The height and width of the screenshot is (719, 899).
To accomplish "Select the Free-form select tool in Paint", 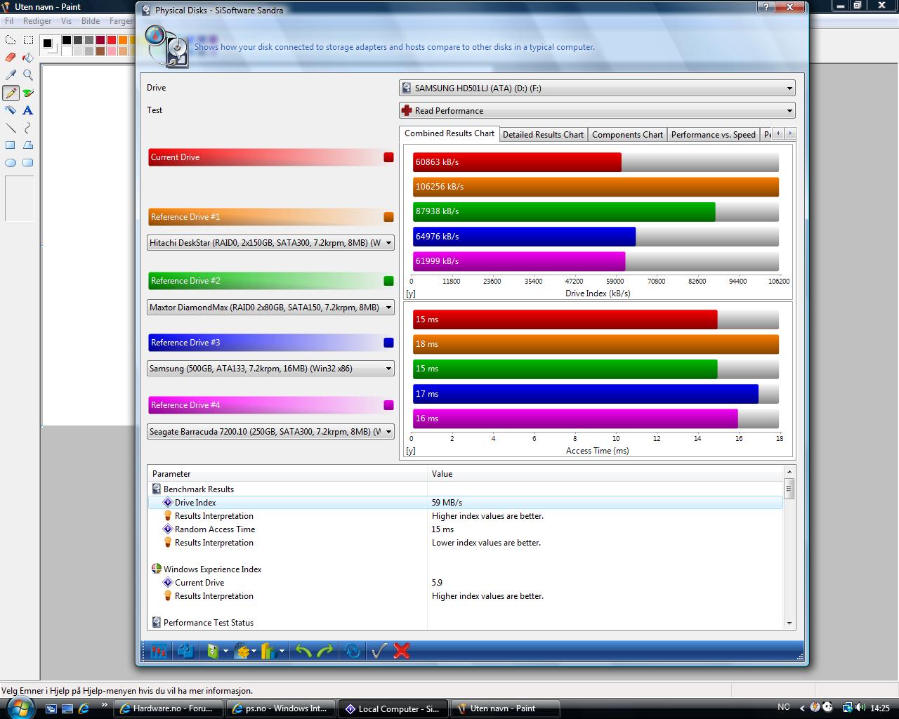I will [x=11, y=40].
